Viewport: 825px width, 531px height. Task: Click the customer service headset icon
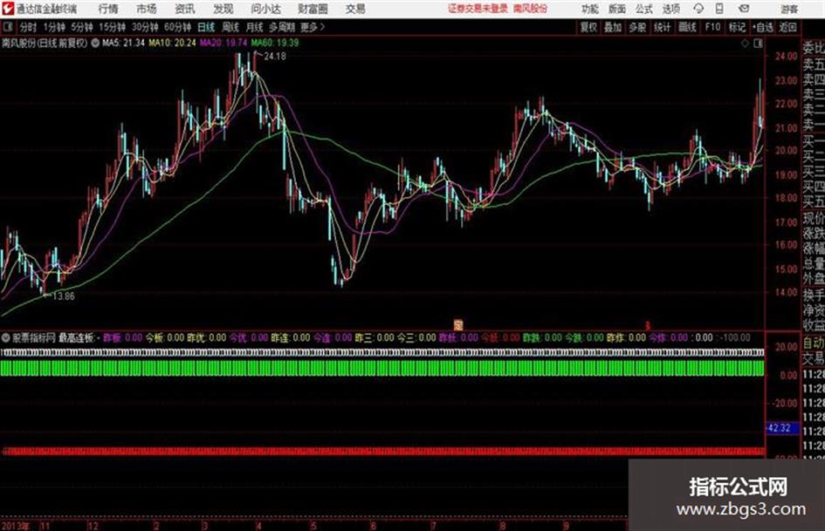pyautogui.click(x=698, y=9)
